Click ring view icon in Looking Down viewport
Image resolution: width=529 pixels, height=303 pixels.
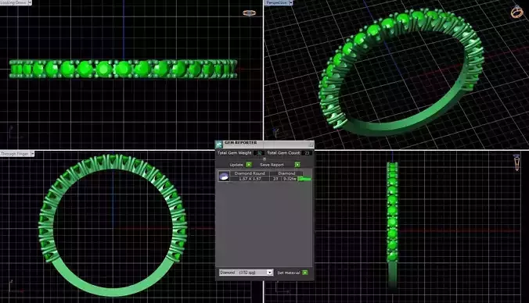(x=250, y=13)
